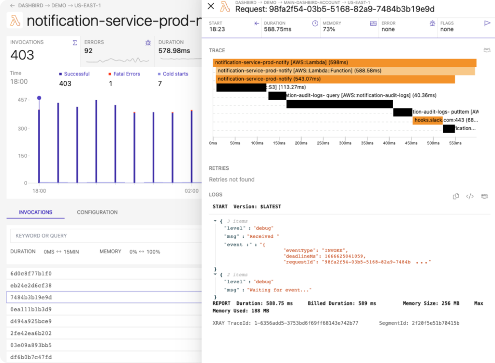495x363 pixels.
Task: Click the bug icon in Error cell
Action: coord(432,23)
